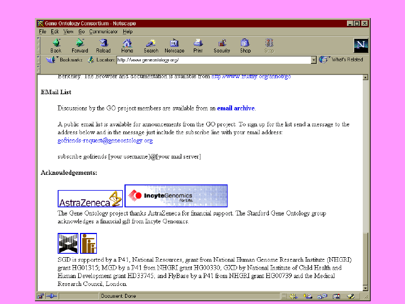405x304 pixels.
Task: Click the Shop toolbar icon
Action: (x=245, y=46)
